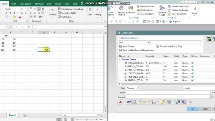
Task: Click the Page Layout view status bar icon
Action: tap(66, 120)
